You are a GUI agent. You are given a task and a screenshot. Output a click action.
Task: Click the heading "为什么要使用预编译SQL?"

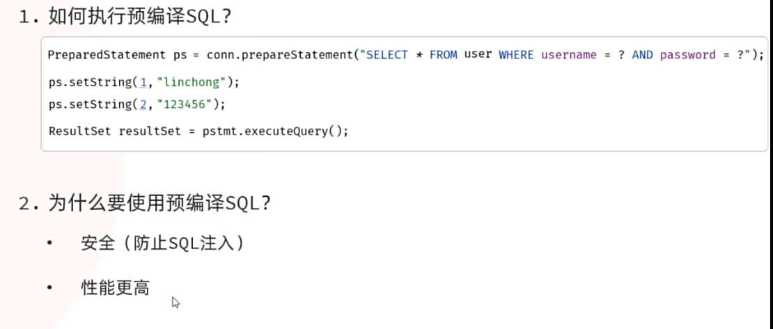[x=159, y=204]
